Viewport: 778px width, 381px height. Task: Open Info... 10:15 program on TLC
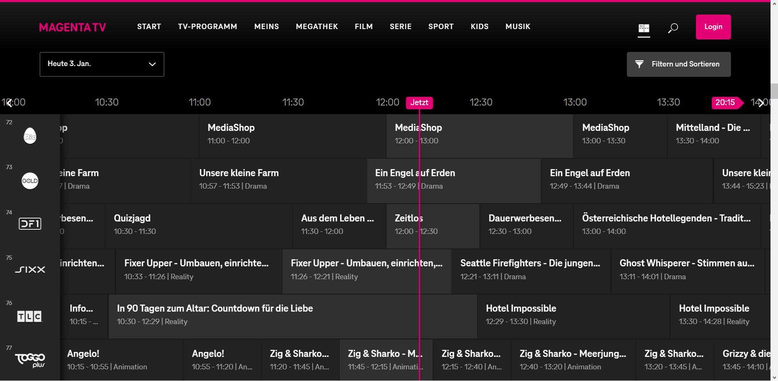(85, 317)
